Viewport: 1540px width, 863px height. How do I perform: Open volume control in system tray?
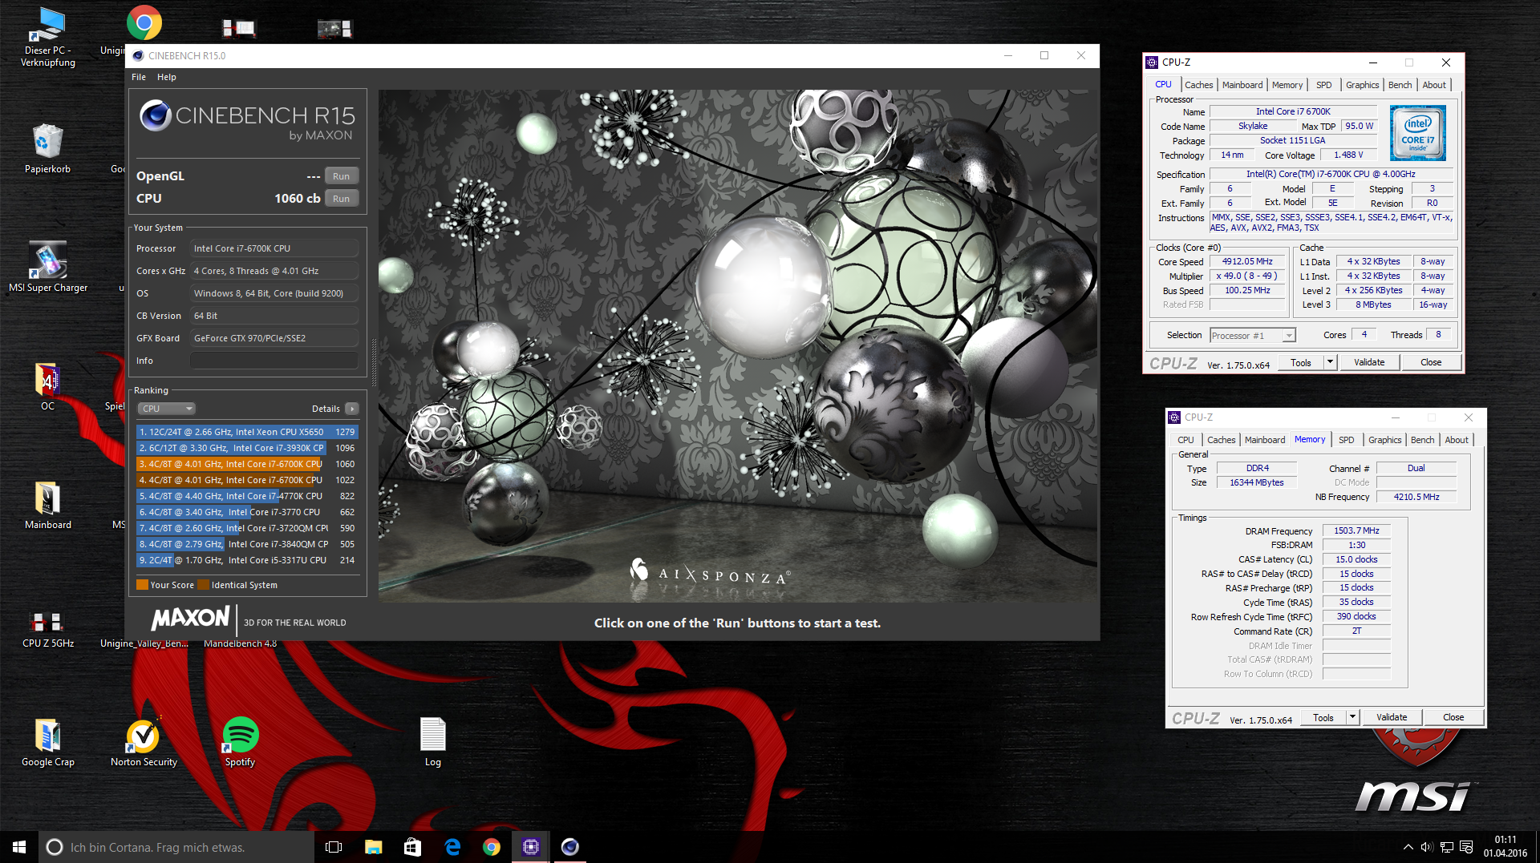coord(1427,847)
